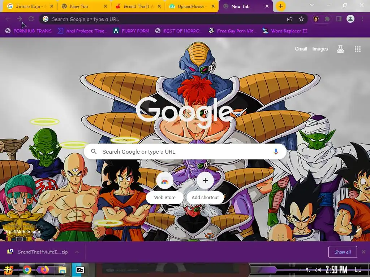This screenshot has width=370, height=277.
Task: Close the Grand Theft tab
Action: pyautogui.click(x=159, y=6)
